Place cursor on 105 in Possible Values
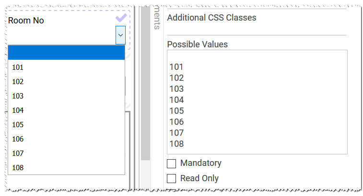This screenshot has height=196, width=363. [x=176, y=111]
